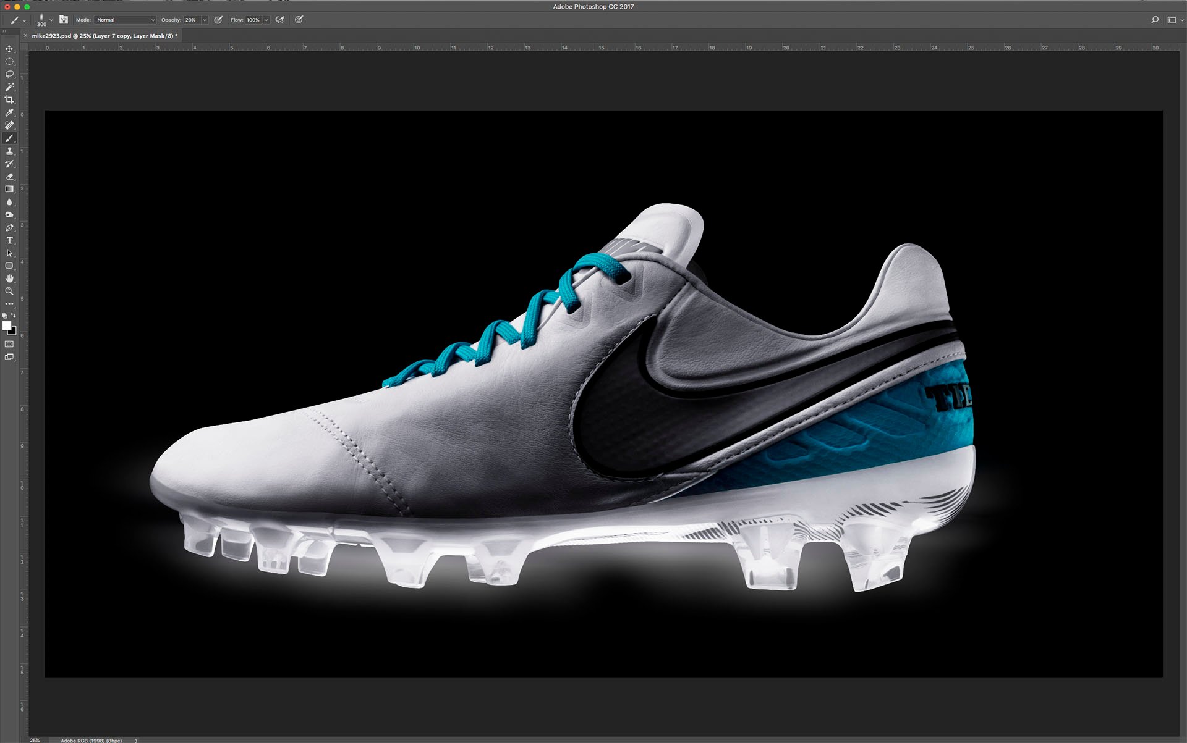Toggle Quick Mask mode

(x=9, y=344)
